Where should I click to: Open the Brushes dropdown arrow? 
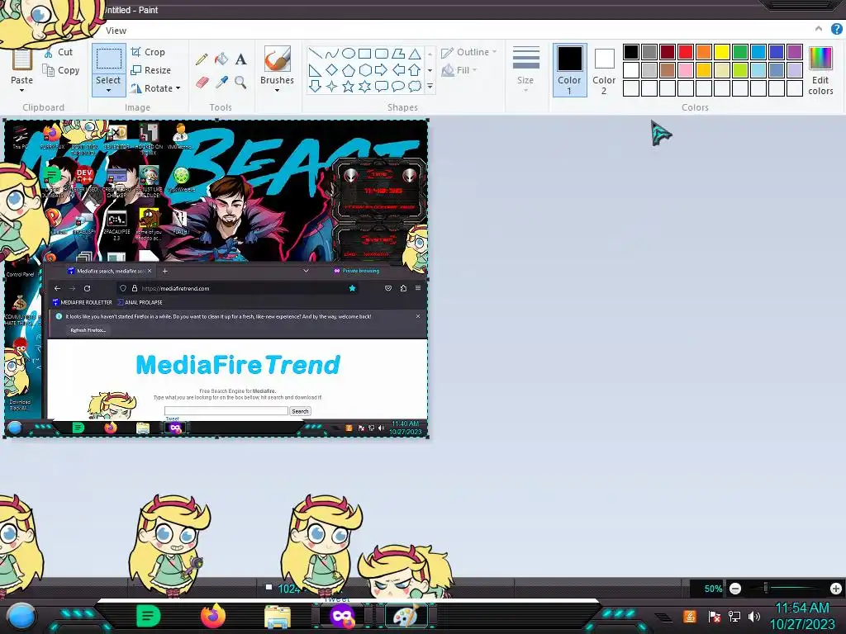277,91
